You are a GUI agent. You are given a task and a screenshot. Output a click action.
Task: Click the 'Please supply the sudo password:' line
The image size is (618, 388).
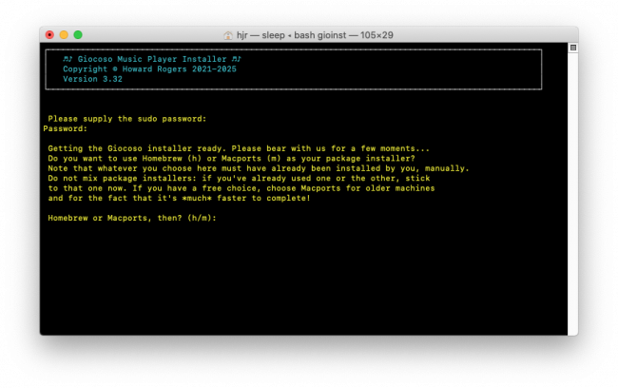pyautogui.click(x=126, y=119)
